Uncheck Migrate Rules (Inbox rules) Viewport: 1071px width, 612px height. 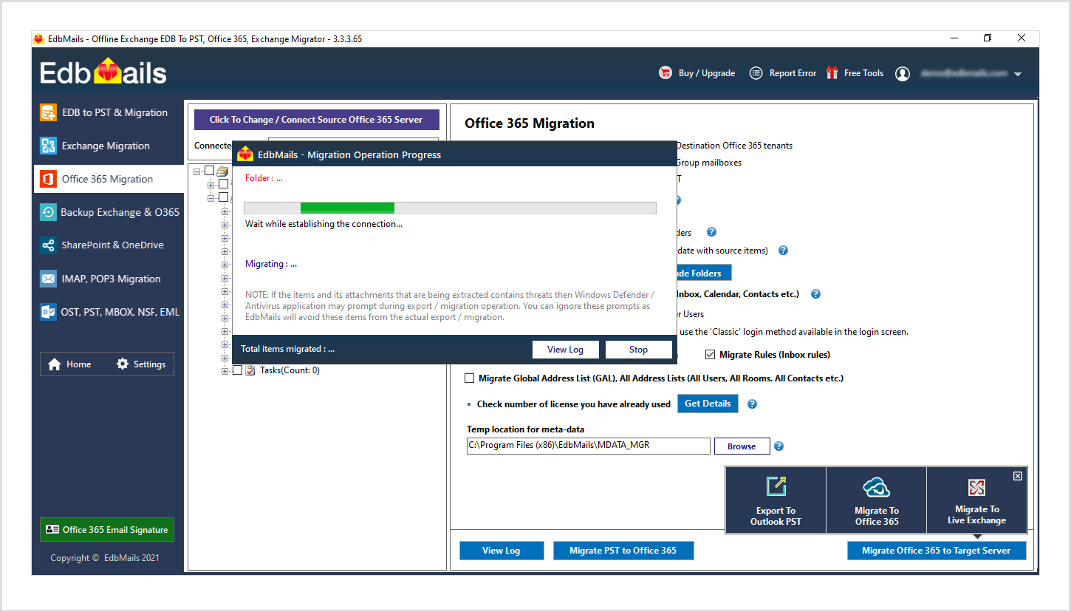coord(711,355)
